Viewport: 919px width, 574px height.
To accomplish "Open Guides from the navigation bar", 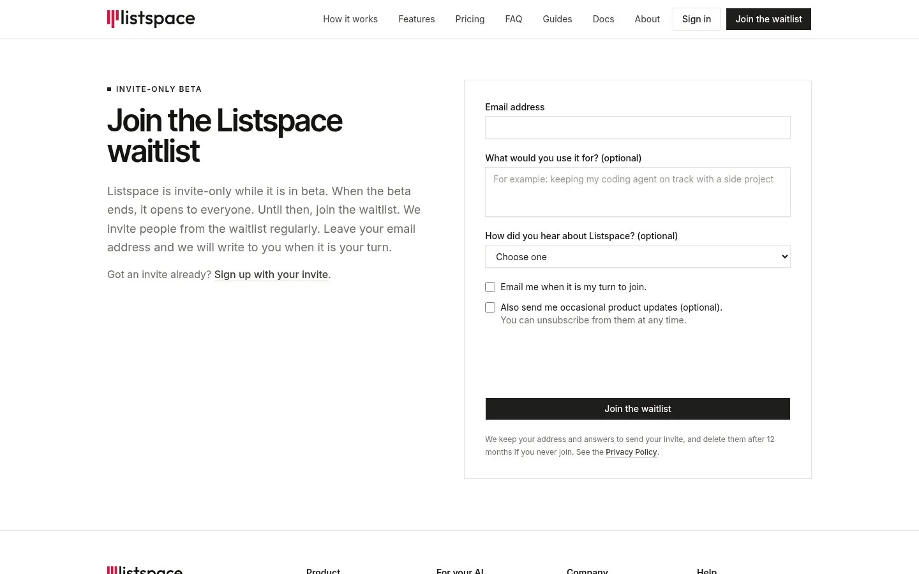I will tap(557, 19).
